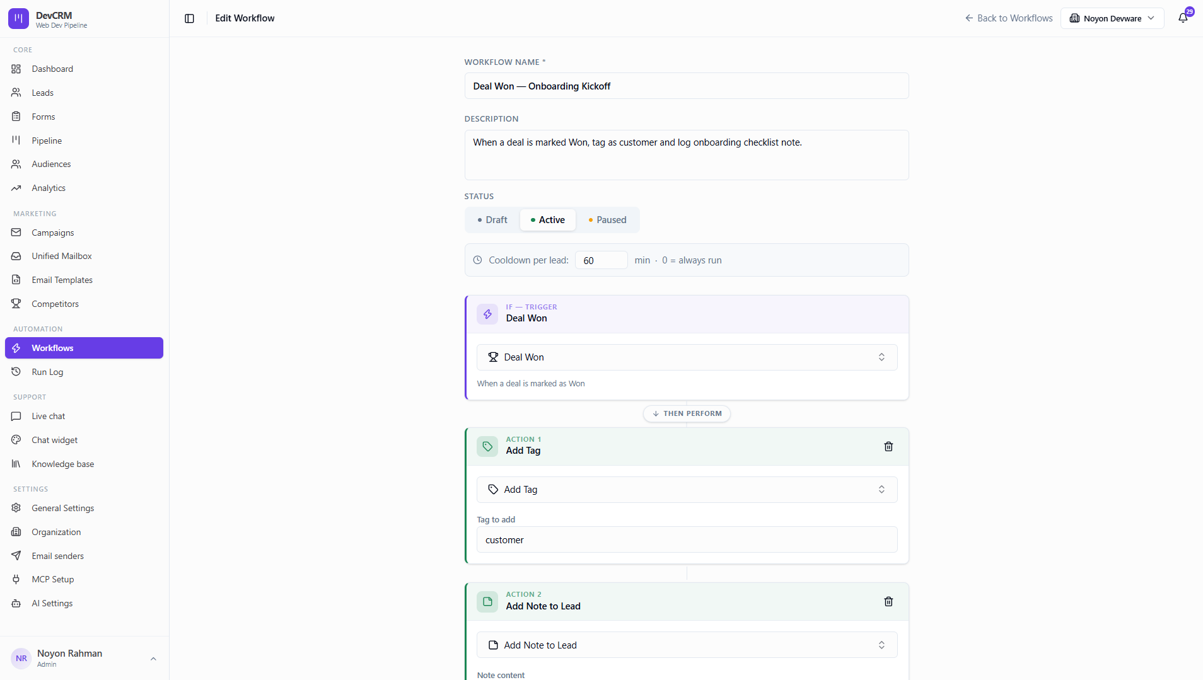Click the Then Perform connector button
The height and width of the screenshot is (680, 1203).
point(687,413)
